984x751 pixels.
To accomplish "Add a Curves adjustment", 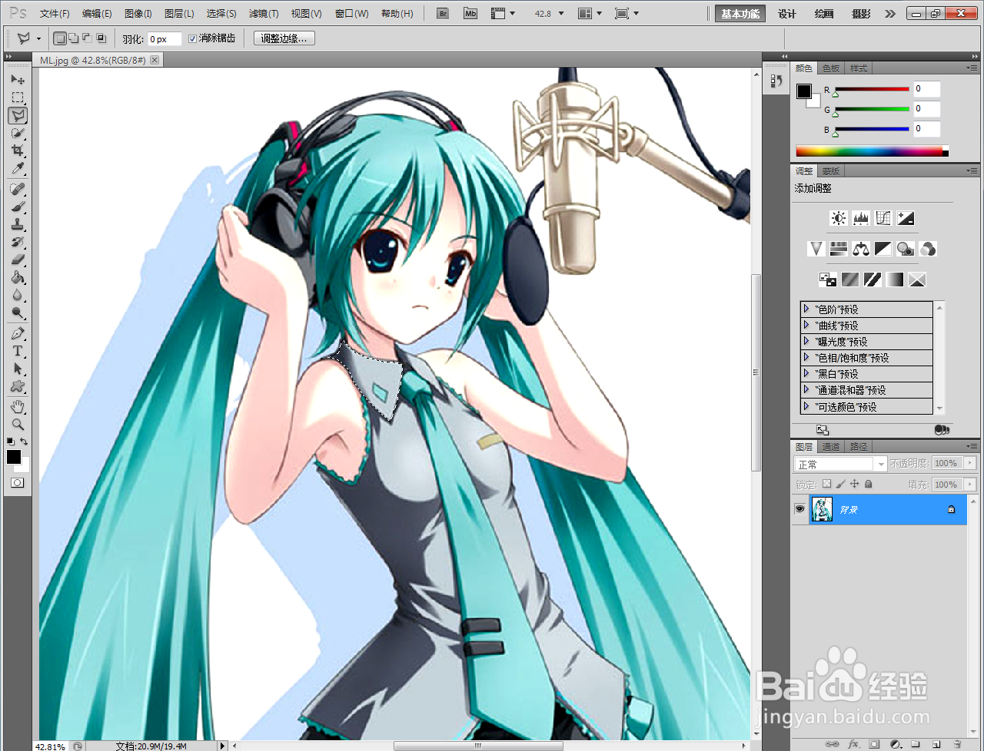I will pyautogui.click(x=883, y=218).
